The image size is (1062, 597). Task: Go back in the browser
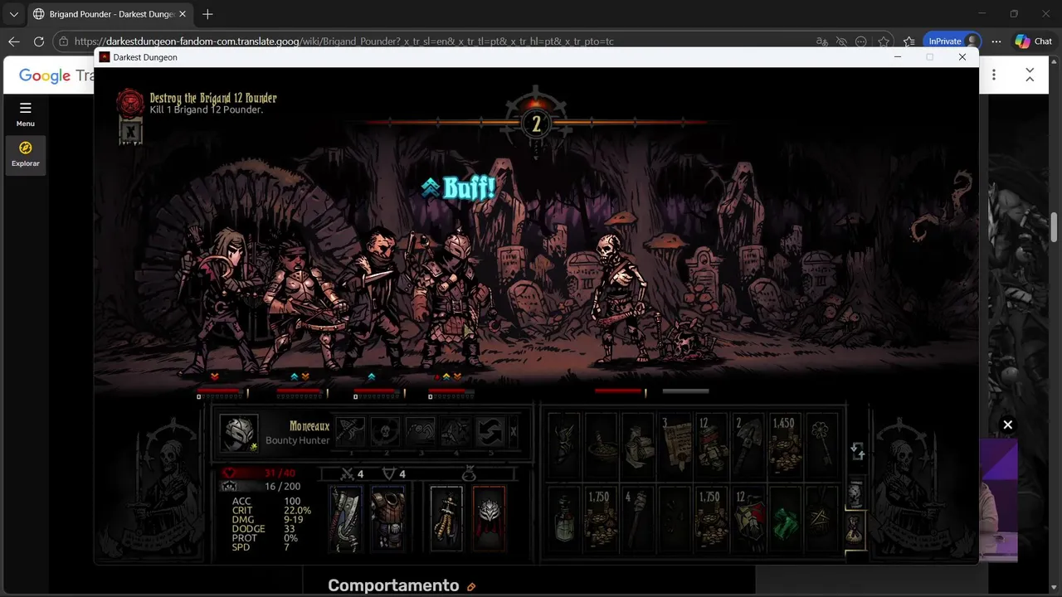pyautogui.click(x=14, y=41)
